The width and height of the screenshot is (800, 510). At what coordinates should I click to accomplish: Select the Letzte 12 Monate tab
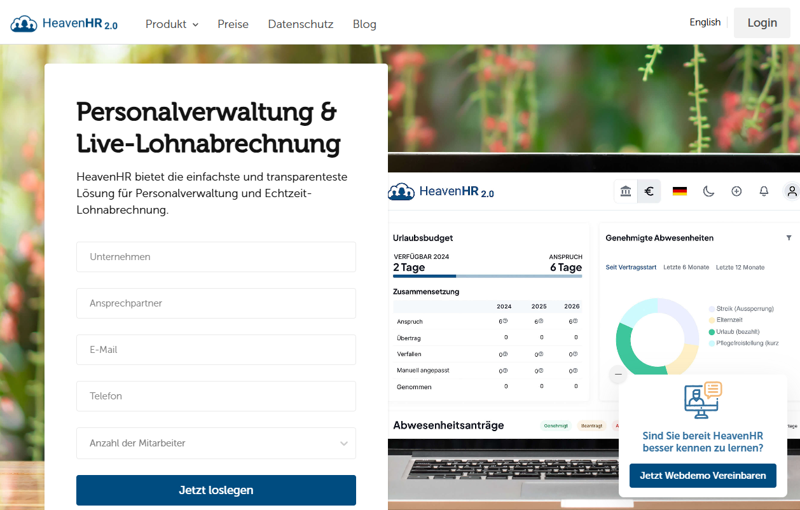740,267
